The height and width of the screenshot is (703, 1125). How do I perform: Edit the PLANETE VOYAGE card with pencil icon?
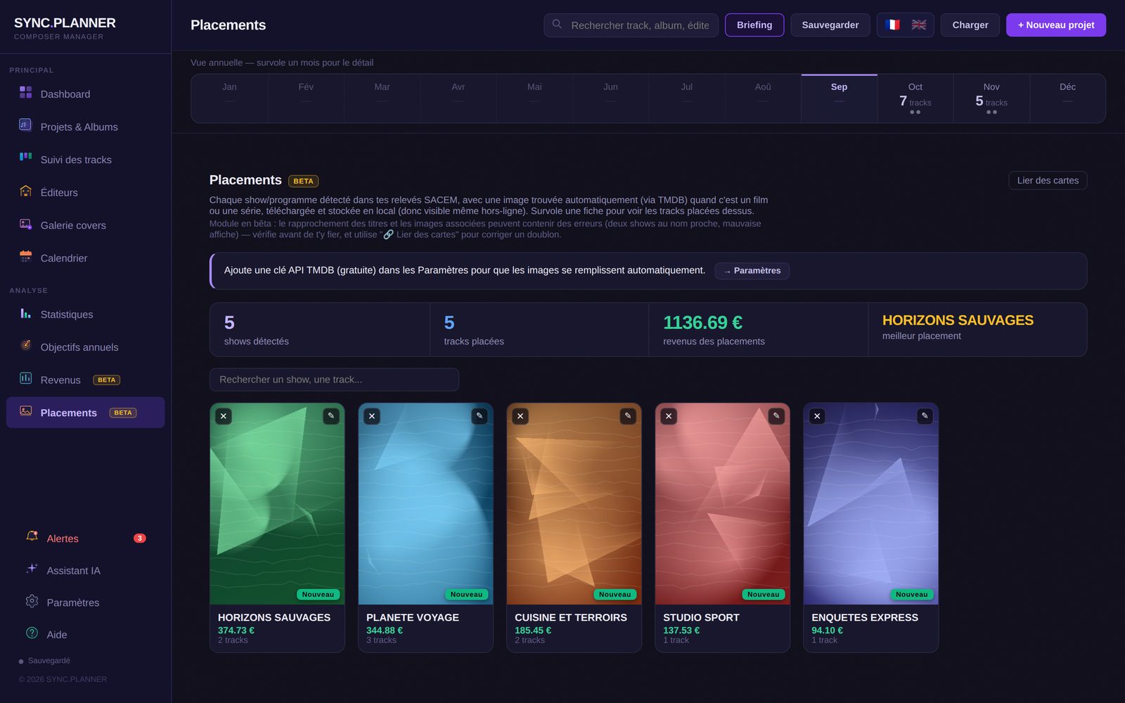[x=480, y=416]
